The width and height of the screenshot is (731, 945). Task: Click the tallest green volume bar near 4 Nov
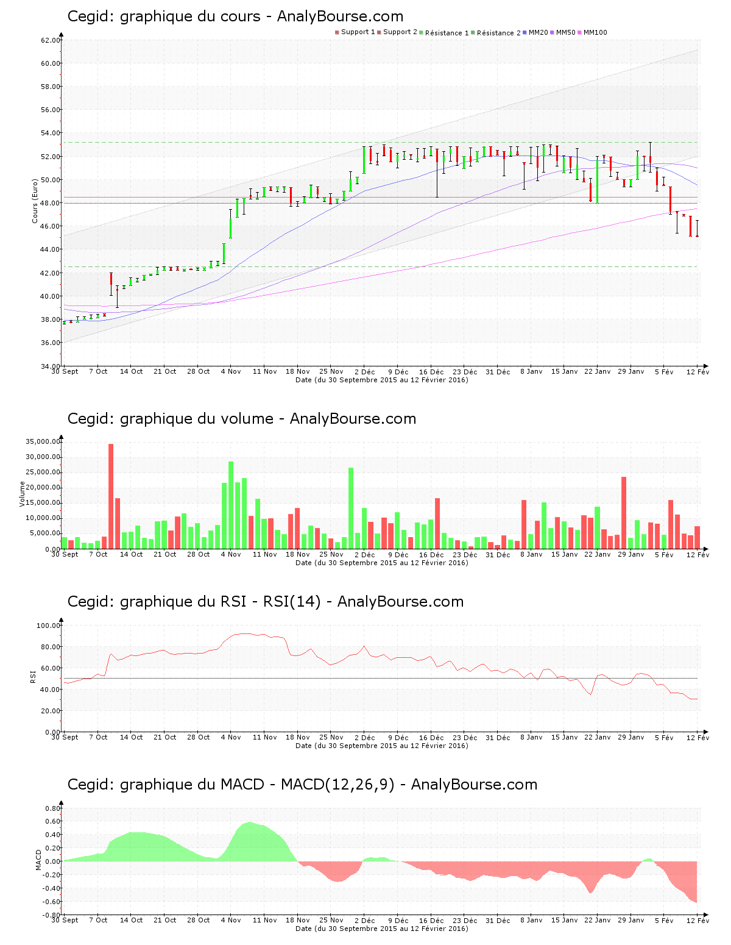(x=231, y=505)
